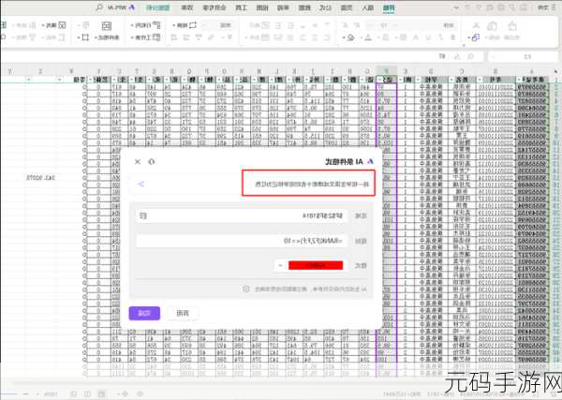The image size is (562, 400).
Task: Switch to the 插入 Insert tab
Action: [x=367, y=7]
